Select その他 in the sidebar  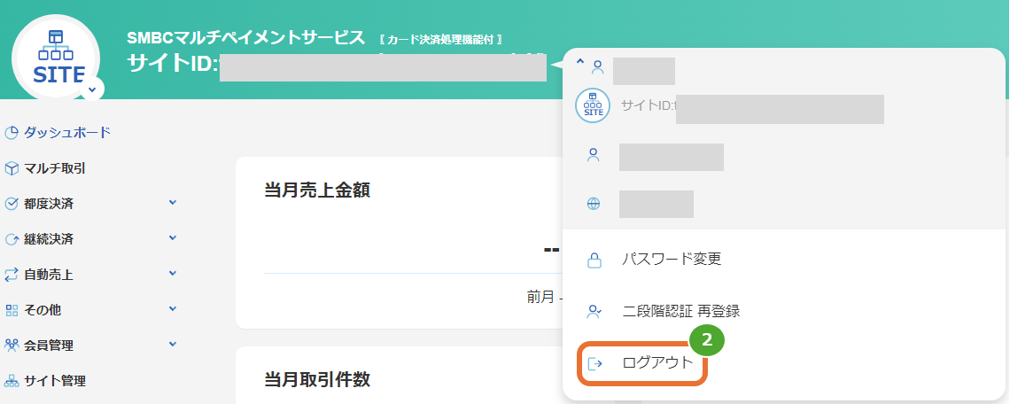coord(43,310)
